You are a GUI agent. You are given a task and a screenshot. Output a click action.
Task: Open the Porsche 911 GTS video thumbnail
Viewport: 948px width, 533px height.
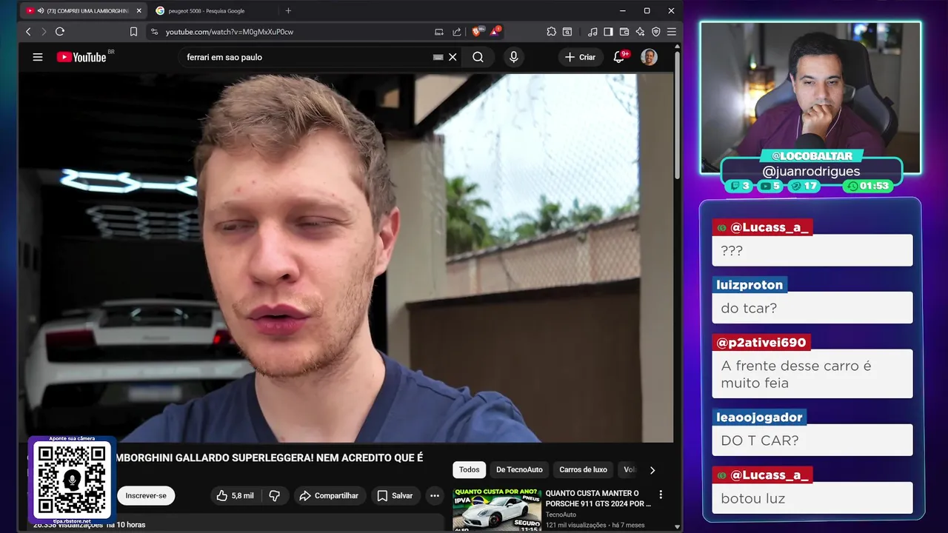coord(495,509)
